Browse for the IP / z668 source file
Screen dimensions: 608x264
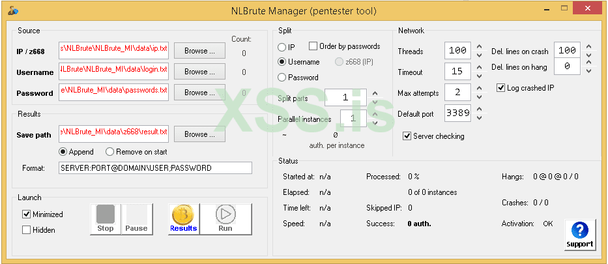point(199,50)
